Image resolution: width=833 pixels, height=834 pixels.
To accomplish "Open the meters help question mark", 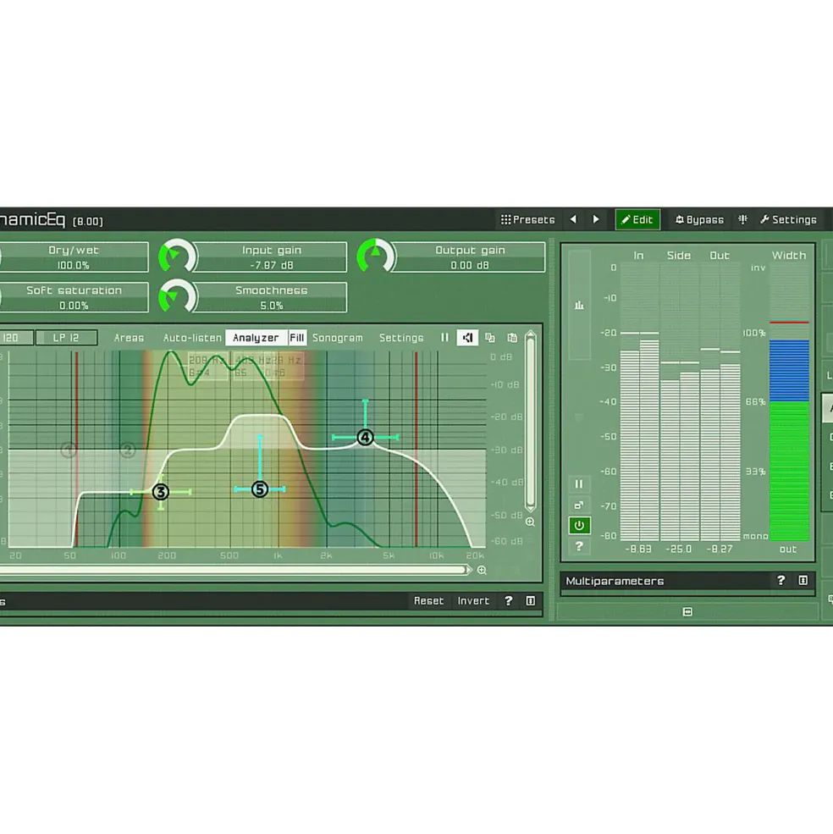I will [x=579, y=546].
